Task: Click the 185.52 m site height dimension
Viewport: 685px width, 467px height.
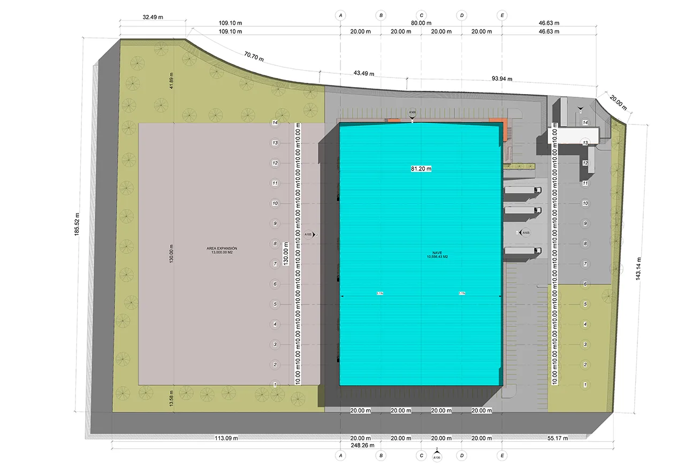Action: [x=78, y=224]
